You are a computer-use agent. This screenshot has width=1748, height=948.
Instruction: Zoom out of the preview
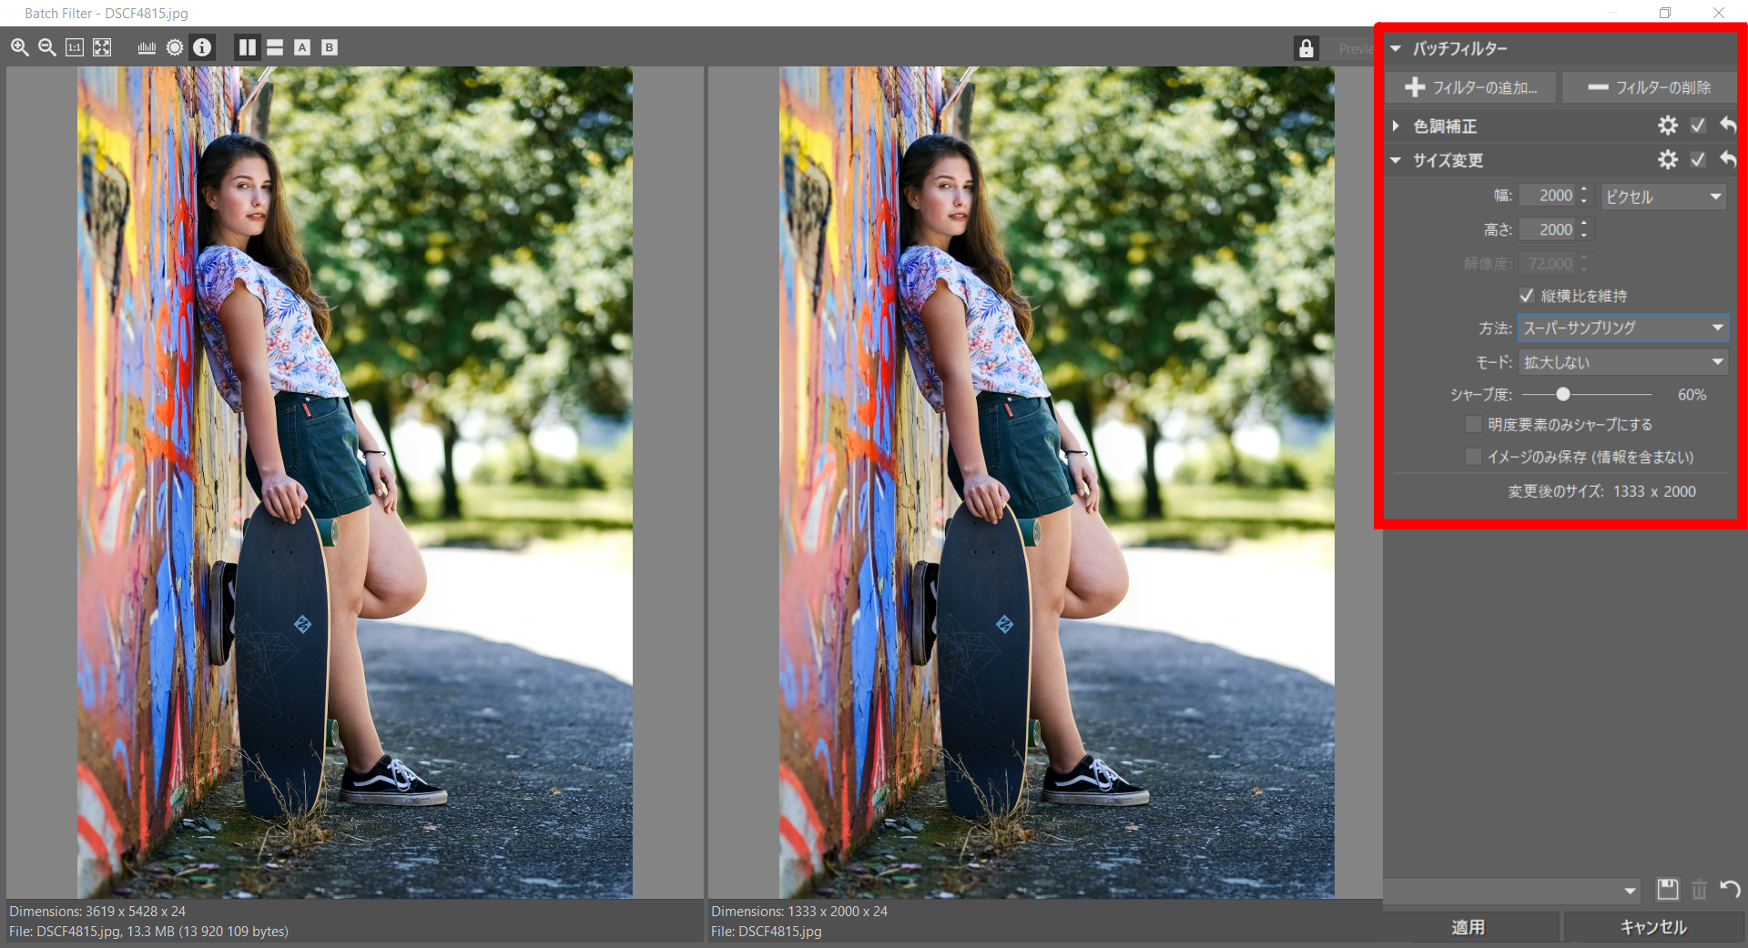(47, 47)
